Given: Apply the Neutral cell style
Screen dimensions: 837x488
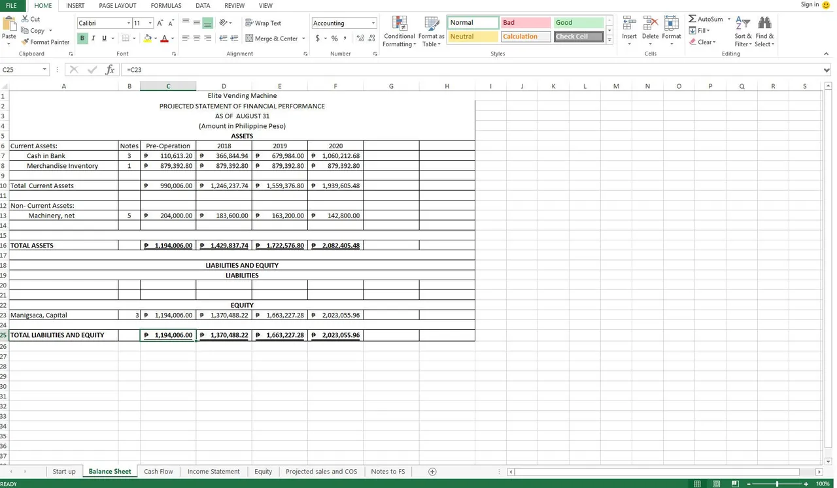Looking at the screenshot, I should [473, 37].
